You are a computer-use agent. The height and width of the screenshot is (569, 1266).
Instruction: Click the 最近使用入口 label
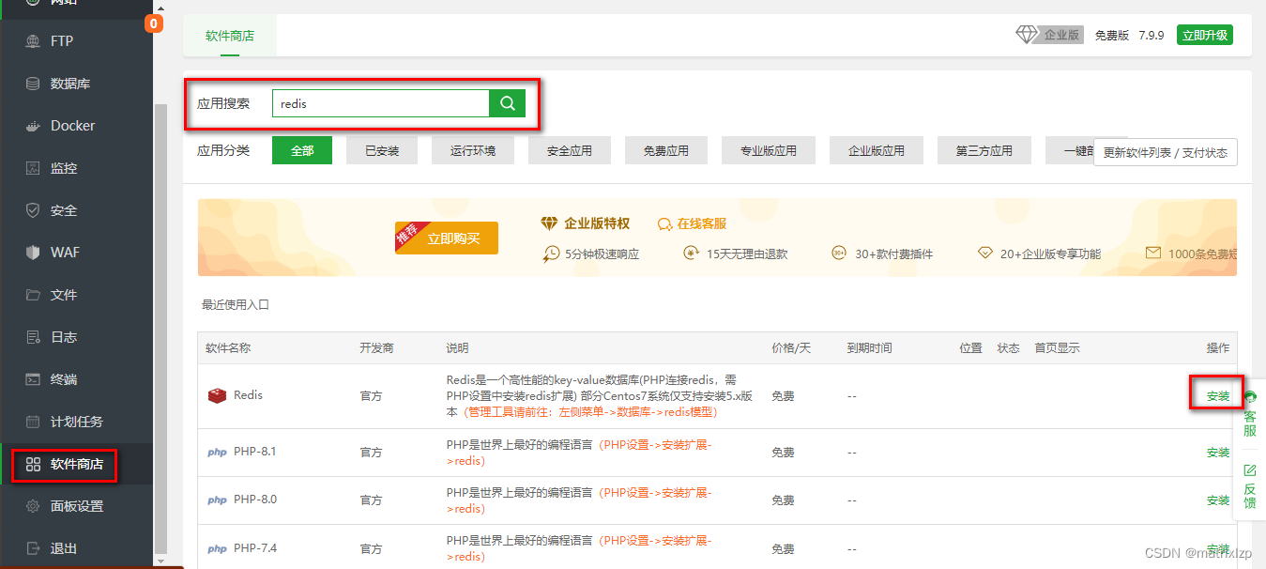coord(236,305)
